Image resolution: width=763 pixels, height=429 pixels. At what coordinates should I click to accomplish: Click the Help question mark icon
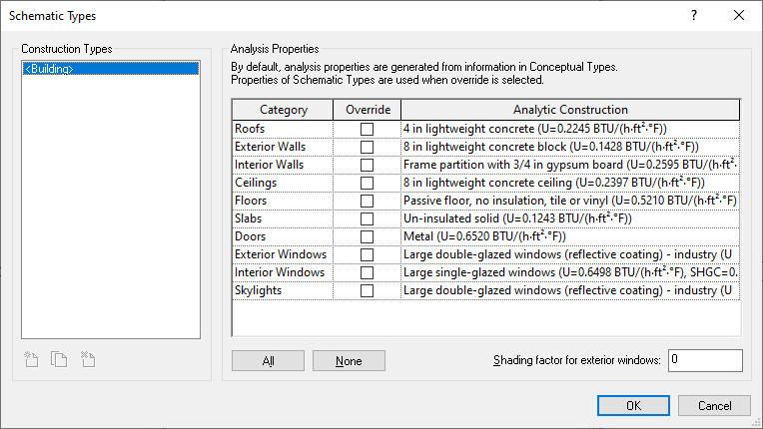[694, 15]
